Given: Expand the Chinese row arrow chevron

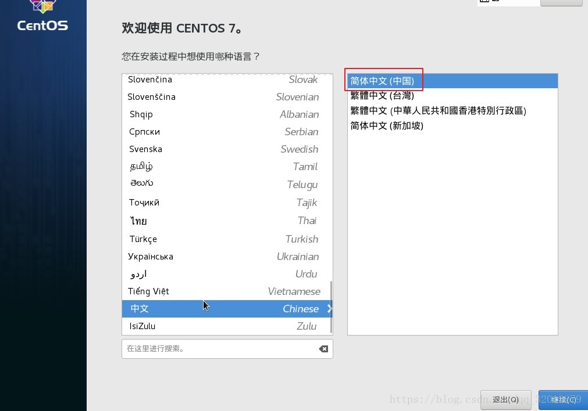Looking at the screenshot, I should 329,308.
